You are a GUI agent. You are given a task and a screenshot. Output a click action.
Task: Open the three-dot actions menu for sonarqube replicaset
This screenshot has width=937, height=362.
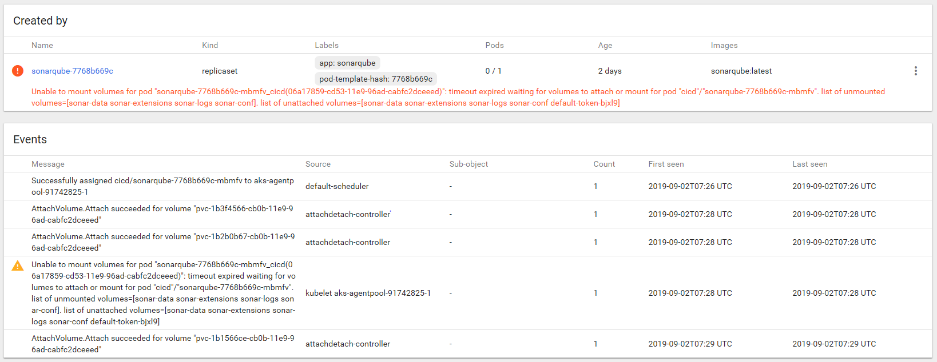click(x=915, y=71)
